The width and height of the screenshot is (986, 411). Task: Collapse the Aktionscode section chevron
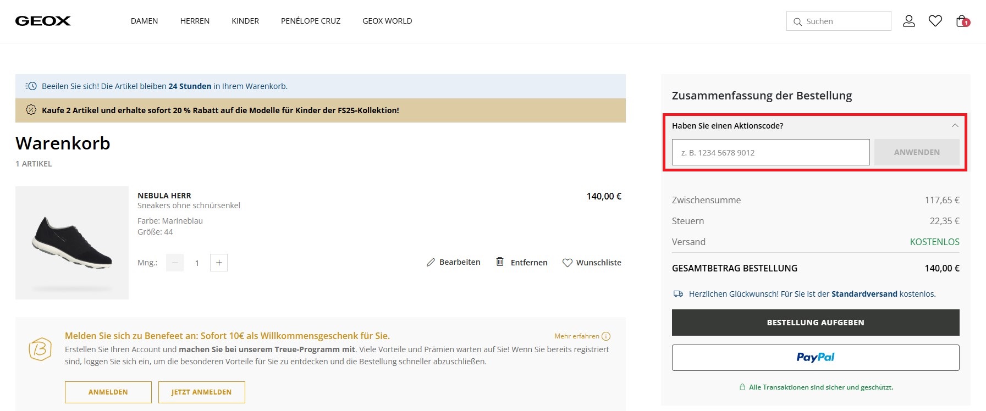955,126
